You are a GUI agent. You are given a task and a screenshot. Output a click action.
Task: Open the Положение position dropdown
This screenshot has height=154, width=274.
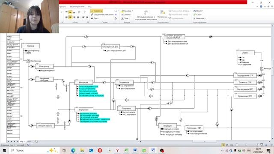click(162, 15)
